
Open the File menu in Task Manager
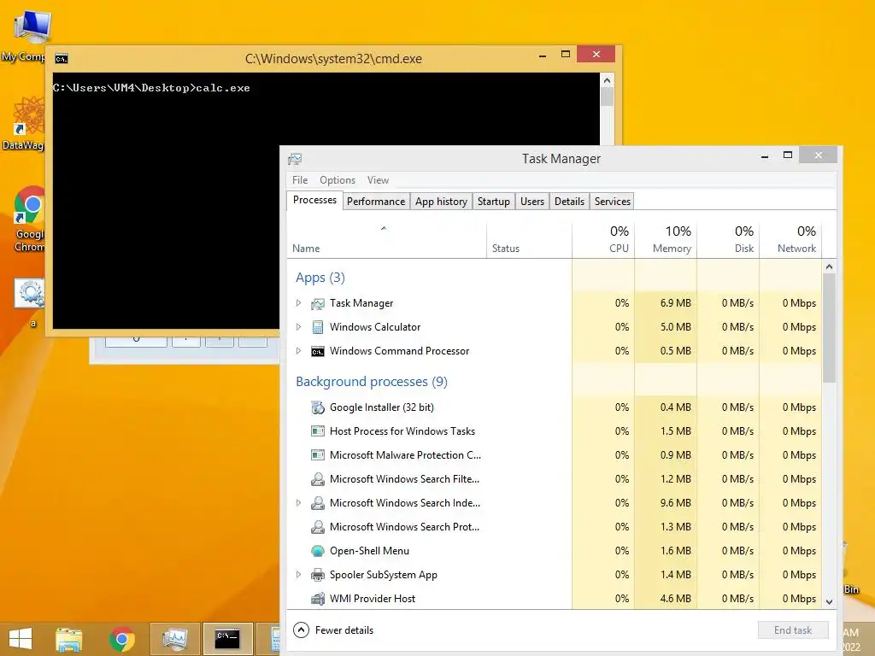[300, 180]
